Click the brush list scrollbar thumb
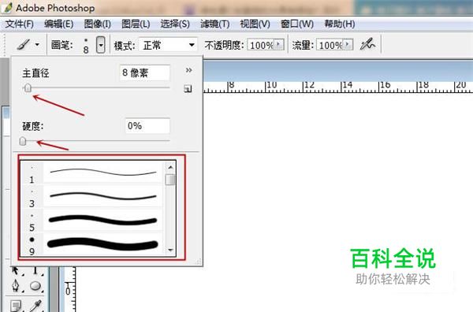473x312 pixels. [x=170, y=180]
